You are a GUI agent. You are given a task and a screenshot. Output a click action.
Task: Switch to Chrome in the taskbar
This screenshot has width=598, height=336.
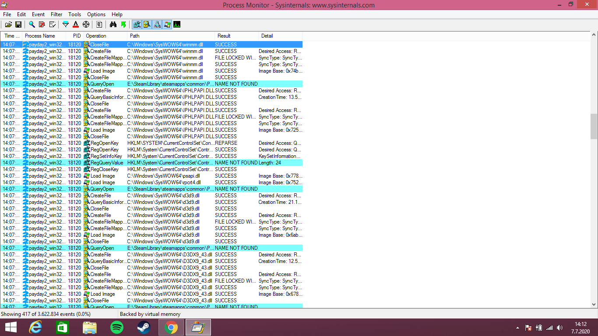171,327
